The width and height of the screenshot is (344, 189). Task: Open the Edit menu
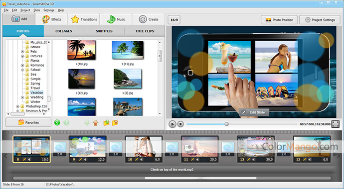point(14,10)
